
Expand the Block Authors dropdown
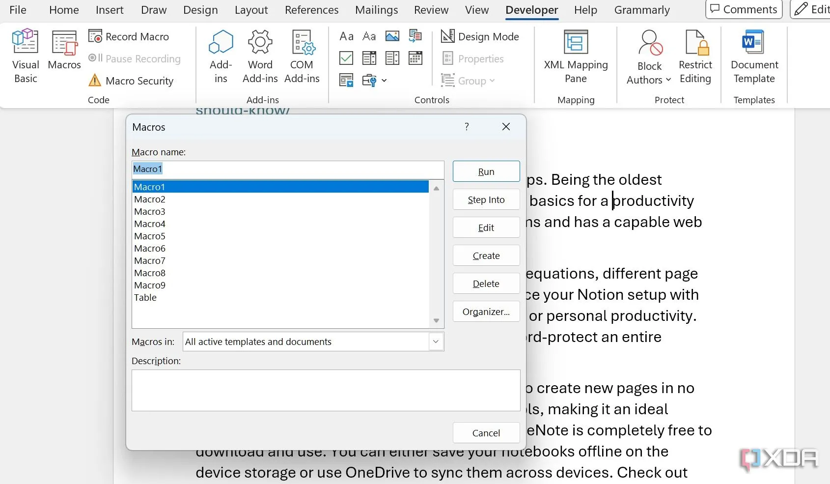(x=668, y=80)
